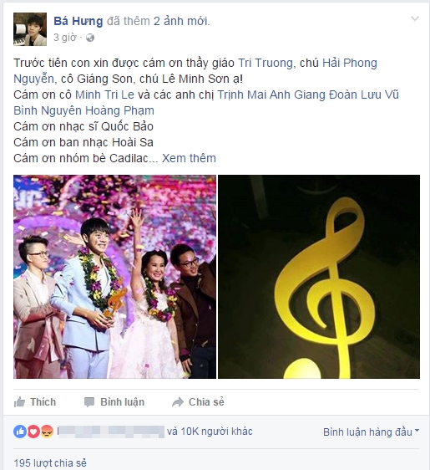View the stage celebration photo
Screen dimensions: 430x470
coord(114,277)
